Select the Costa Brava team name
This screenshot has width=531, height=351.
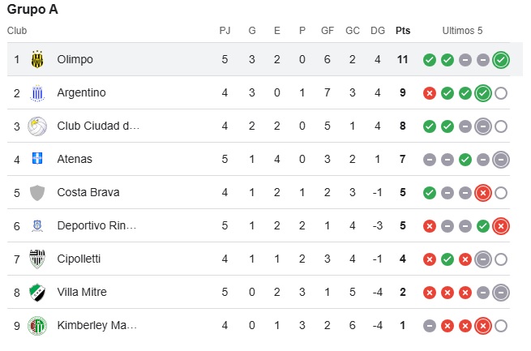point(88,192)
